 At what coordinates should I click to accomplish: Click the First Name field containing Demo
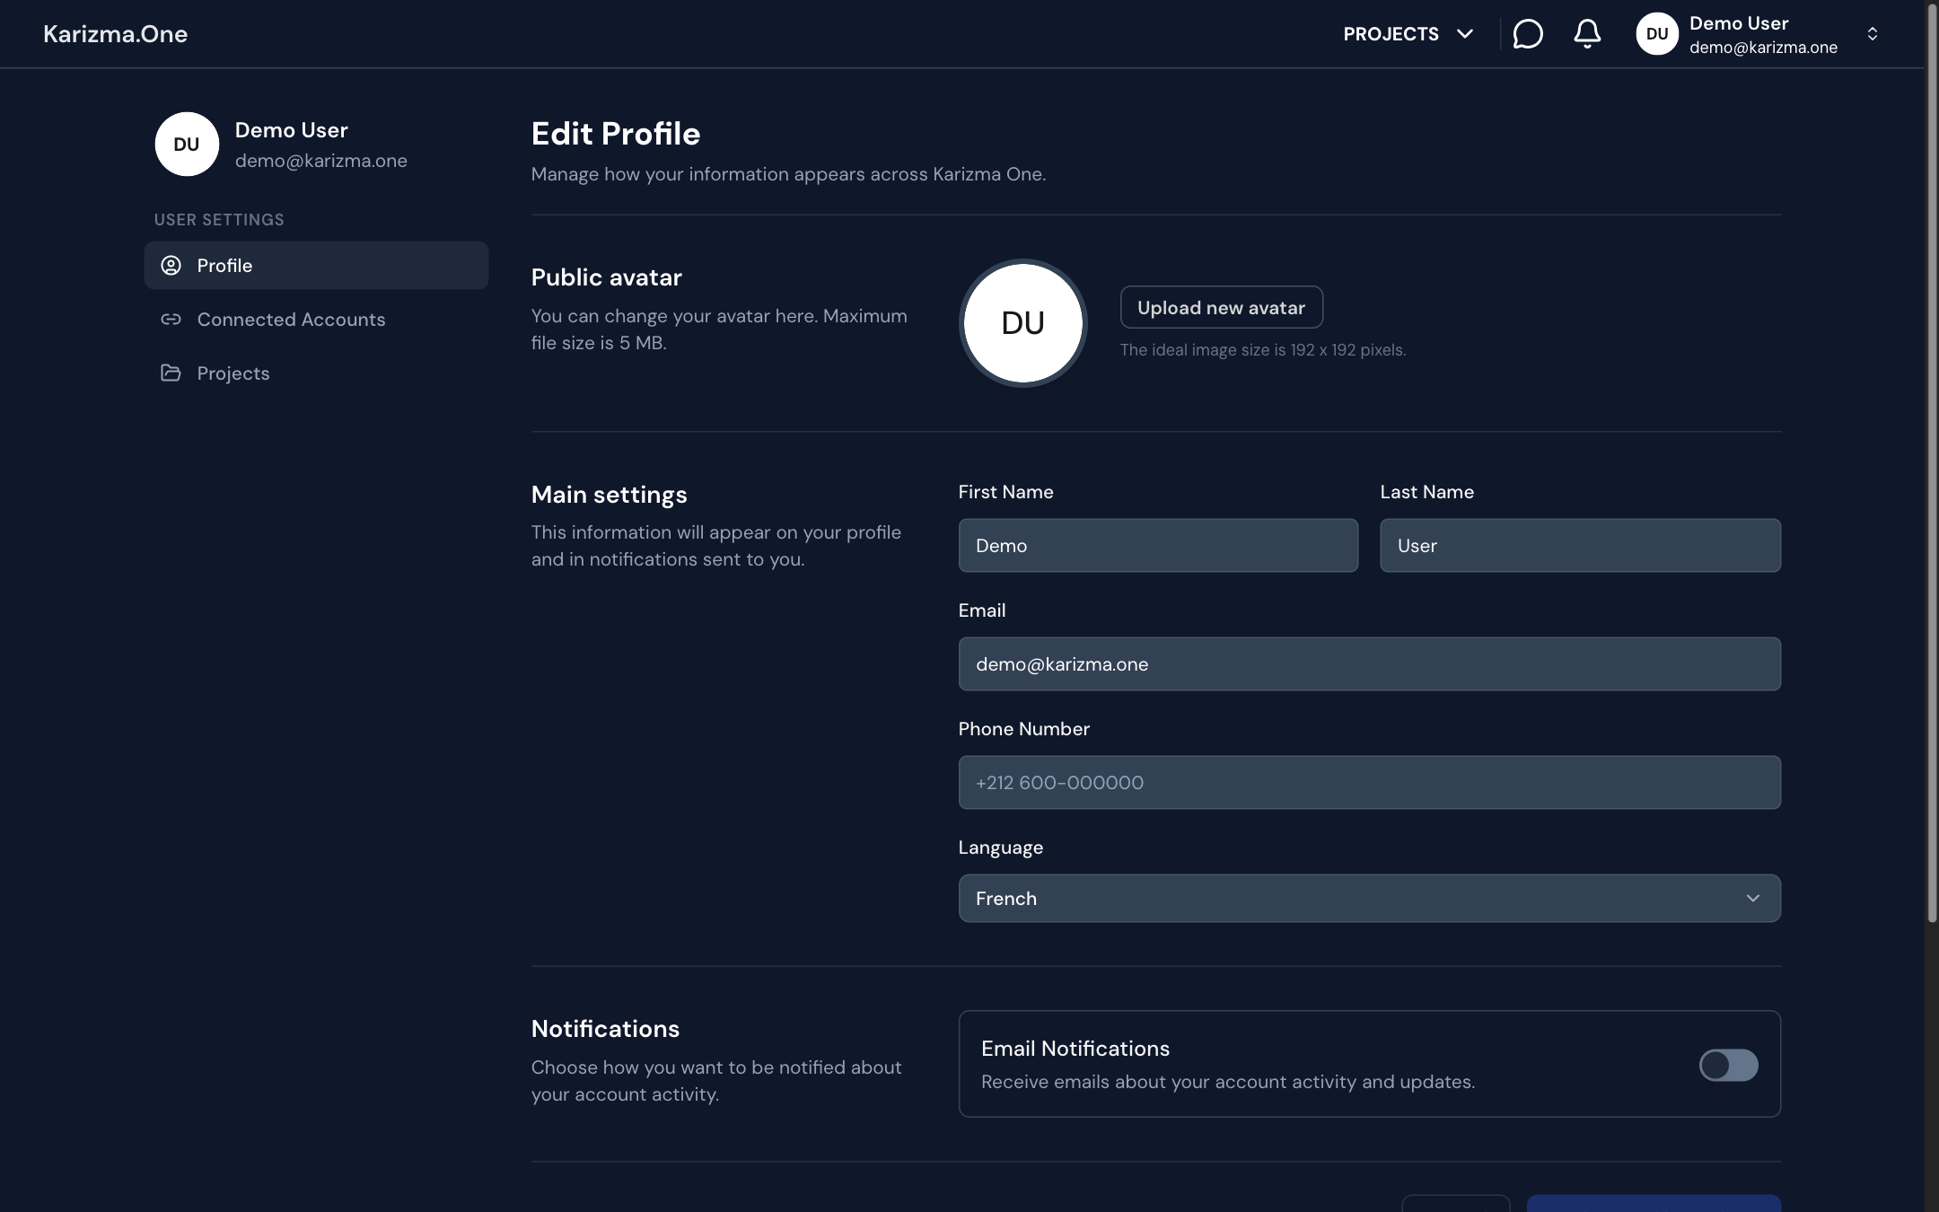point(1158,546)
